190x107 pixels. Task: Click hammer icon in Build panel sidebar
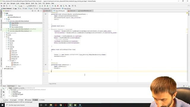4,89
